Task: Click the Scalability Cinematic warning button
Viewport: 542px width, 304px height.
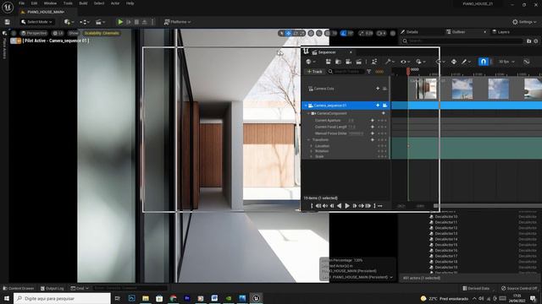Action: pyautogui.click(x=102, y=33)
